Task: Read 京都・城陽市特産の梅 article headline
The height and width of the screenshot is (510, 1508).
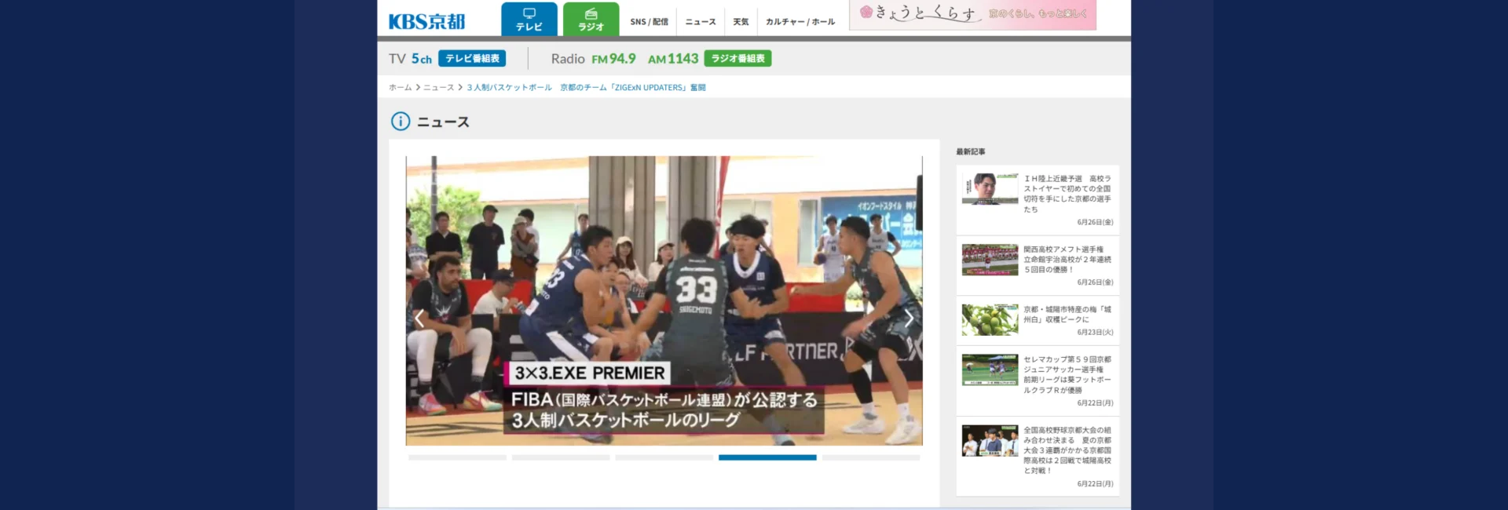Action: pyautogui.click(x=1067, y=315)
